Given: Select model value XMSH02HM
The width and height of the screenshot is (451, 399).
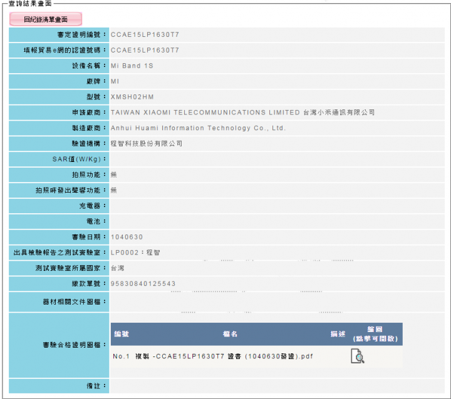Looking at the screenshot, I should [x=132, y=97].
